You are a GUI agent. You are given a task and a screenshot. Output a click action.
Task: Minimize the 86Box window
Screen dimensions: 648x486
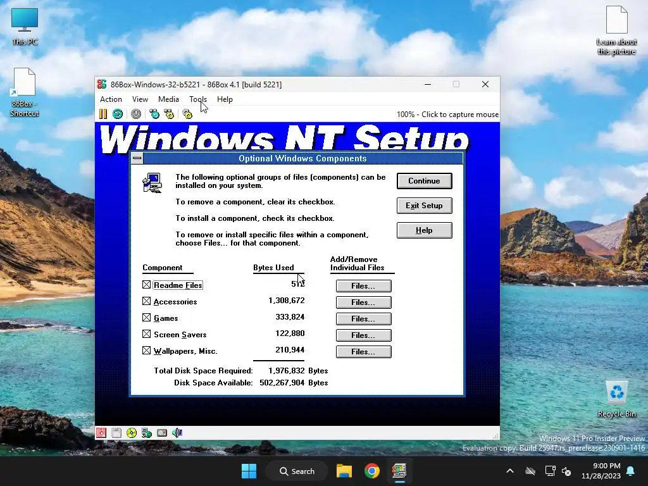pos(428,84)
